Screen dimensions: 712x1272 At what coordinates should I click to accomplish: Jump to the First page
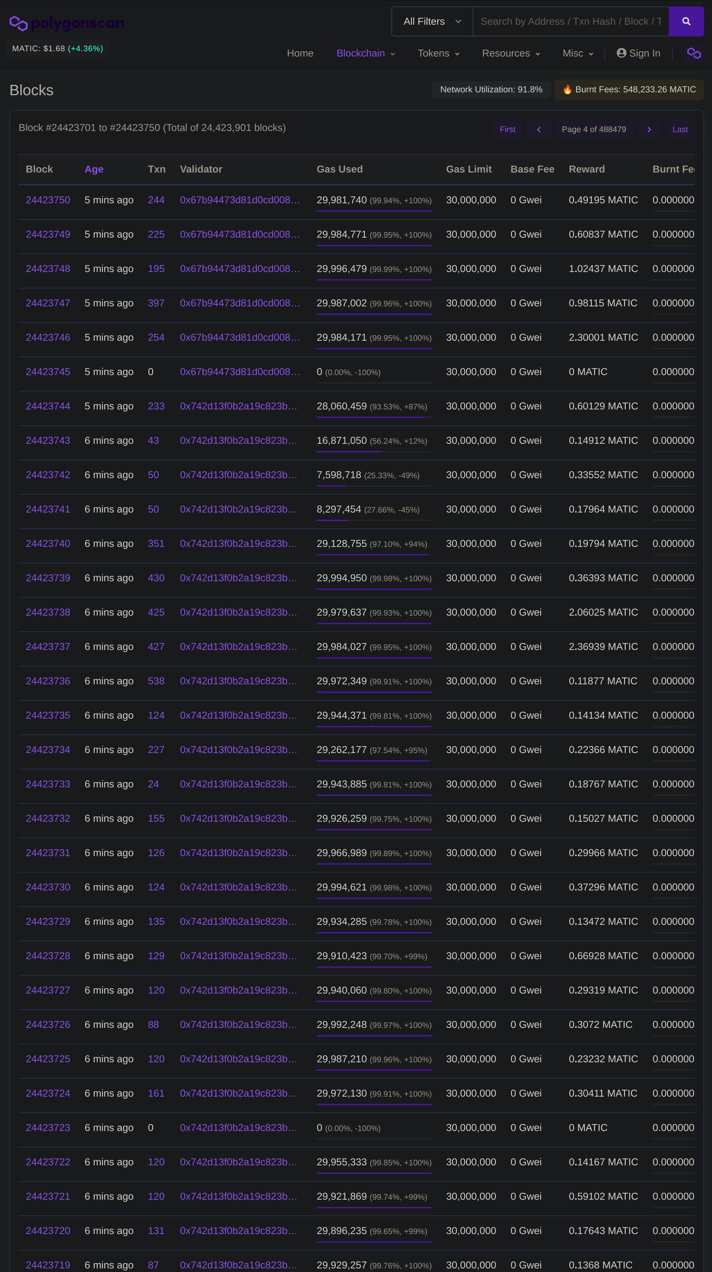point(507,129)
